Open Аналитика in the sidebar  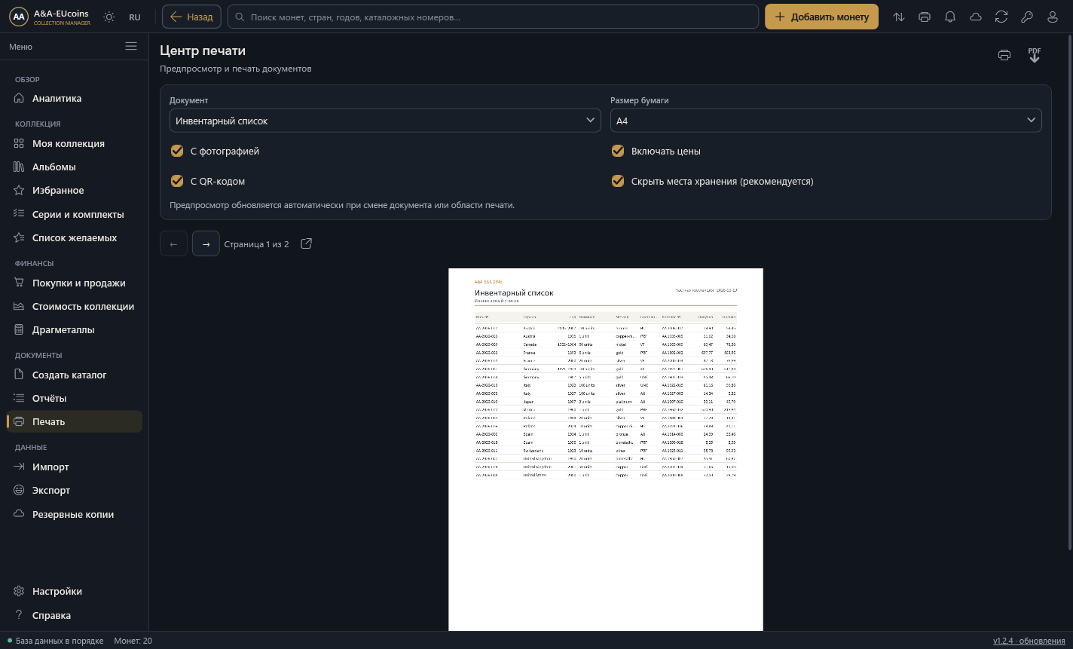[x=74, y=98]
